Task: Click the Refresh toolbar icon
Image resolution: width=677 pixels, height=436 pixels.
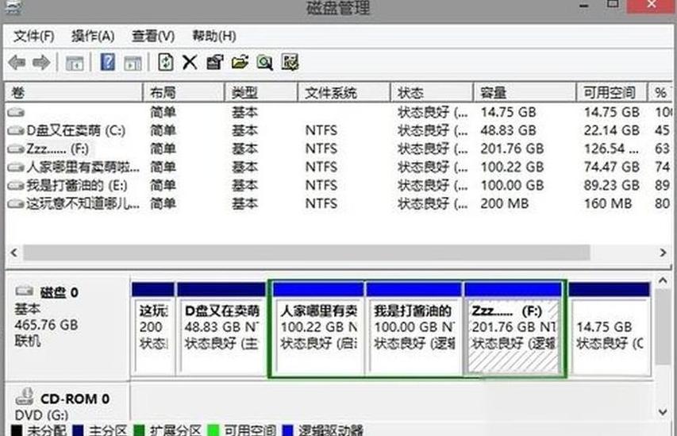Action: pos(166,62)
